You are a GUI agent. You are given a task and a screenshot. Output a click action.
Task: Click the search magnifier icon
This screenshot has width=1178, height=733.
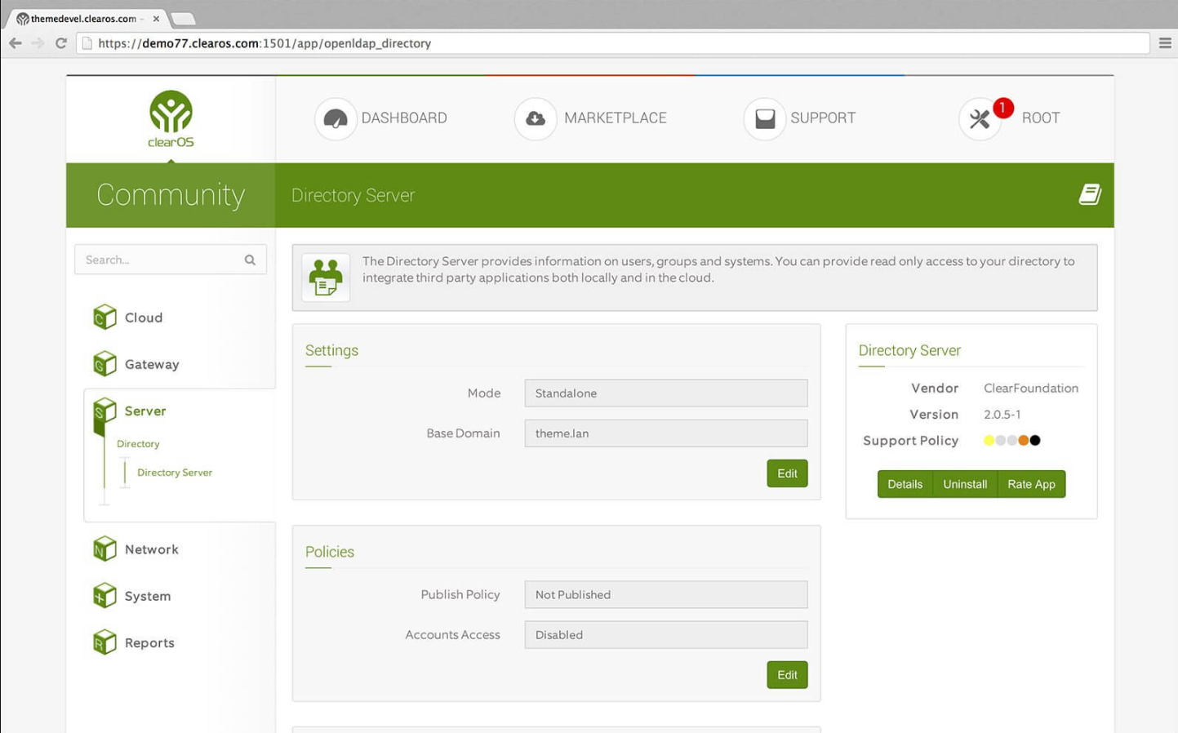click(x=250, y=260)
